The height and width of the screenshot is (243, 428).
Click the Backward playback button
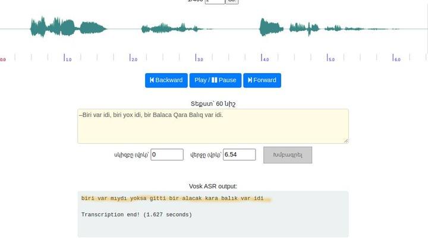point(166,80)
